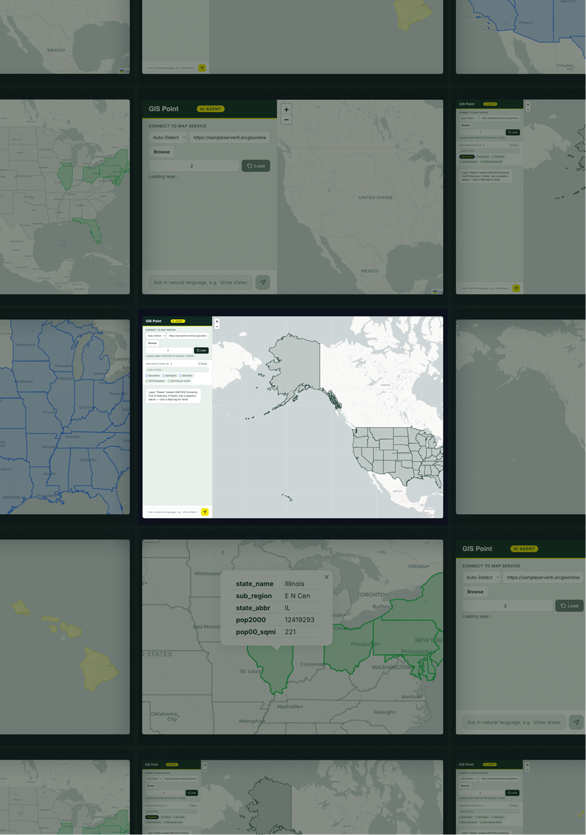Click Browse in the highlighted GIS Point window

[x=152, y=343]
